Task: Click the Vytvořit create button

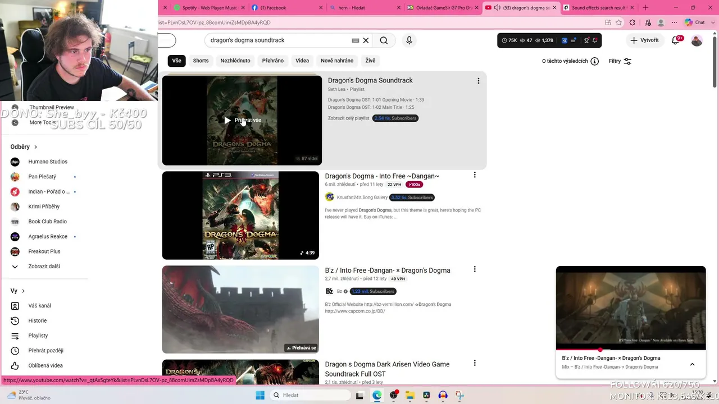Action: pyautogui.click(x=644, y=40)
